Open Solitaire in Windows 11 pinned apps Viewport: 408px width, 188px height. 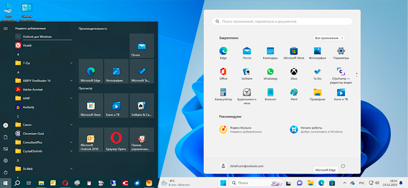coord(247,74)
